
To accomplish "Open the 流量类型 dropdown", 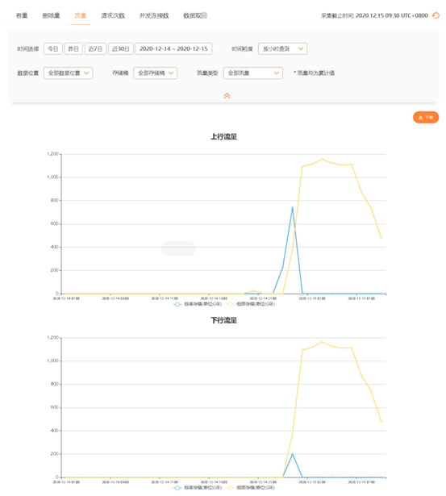I will pos(253,73).
